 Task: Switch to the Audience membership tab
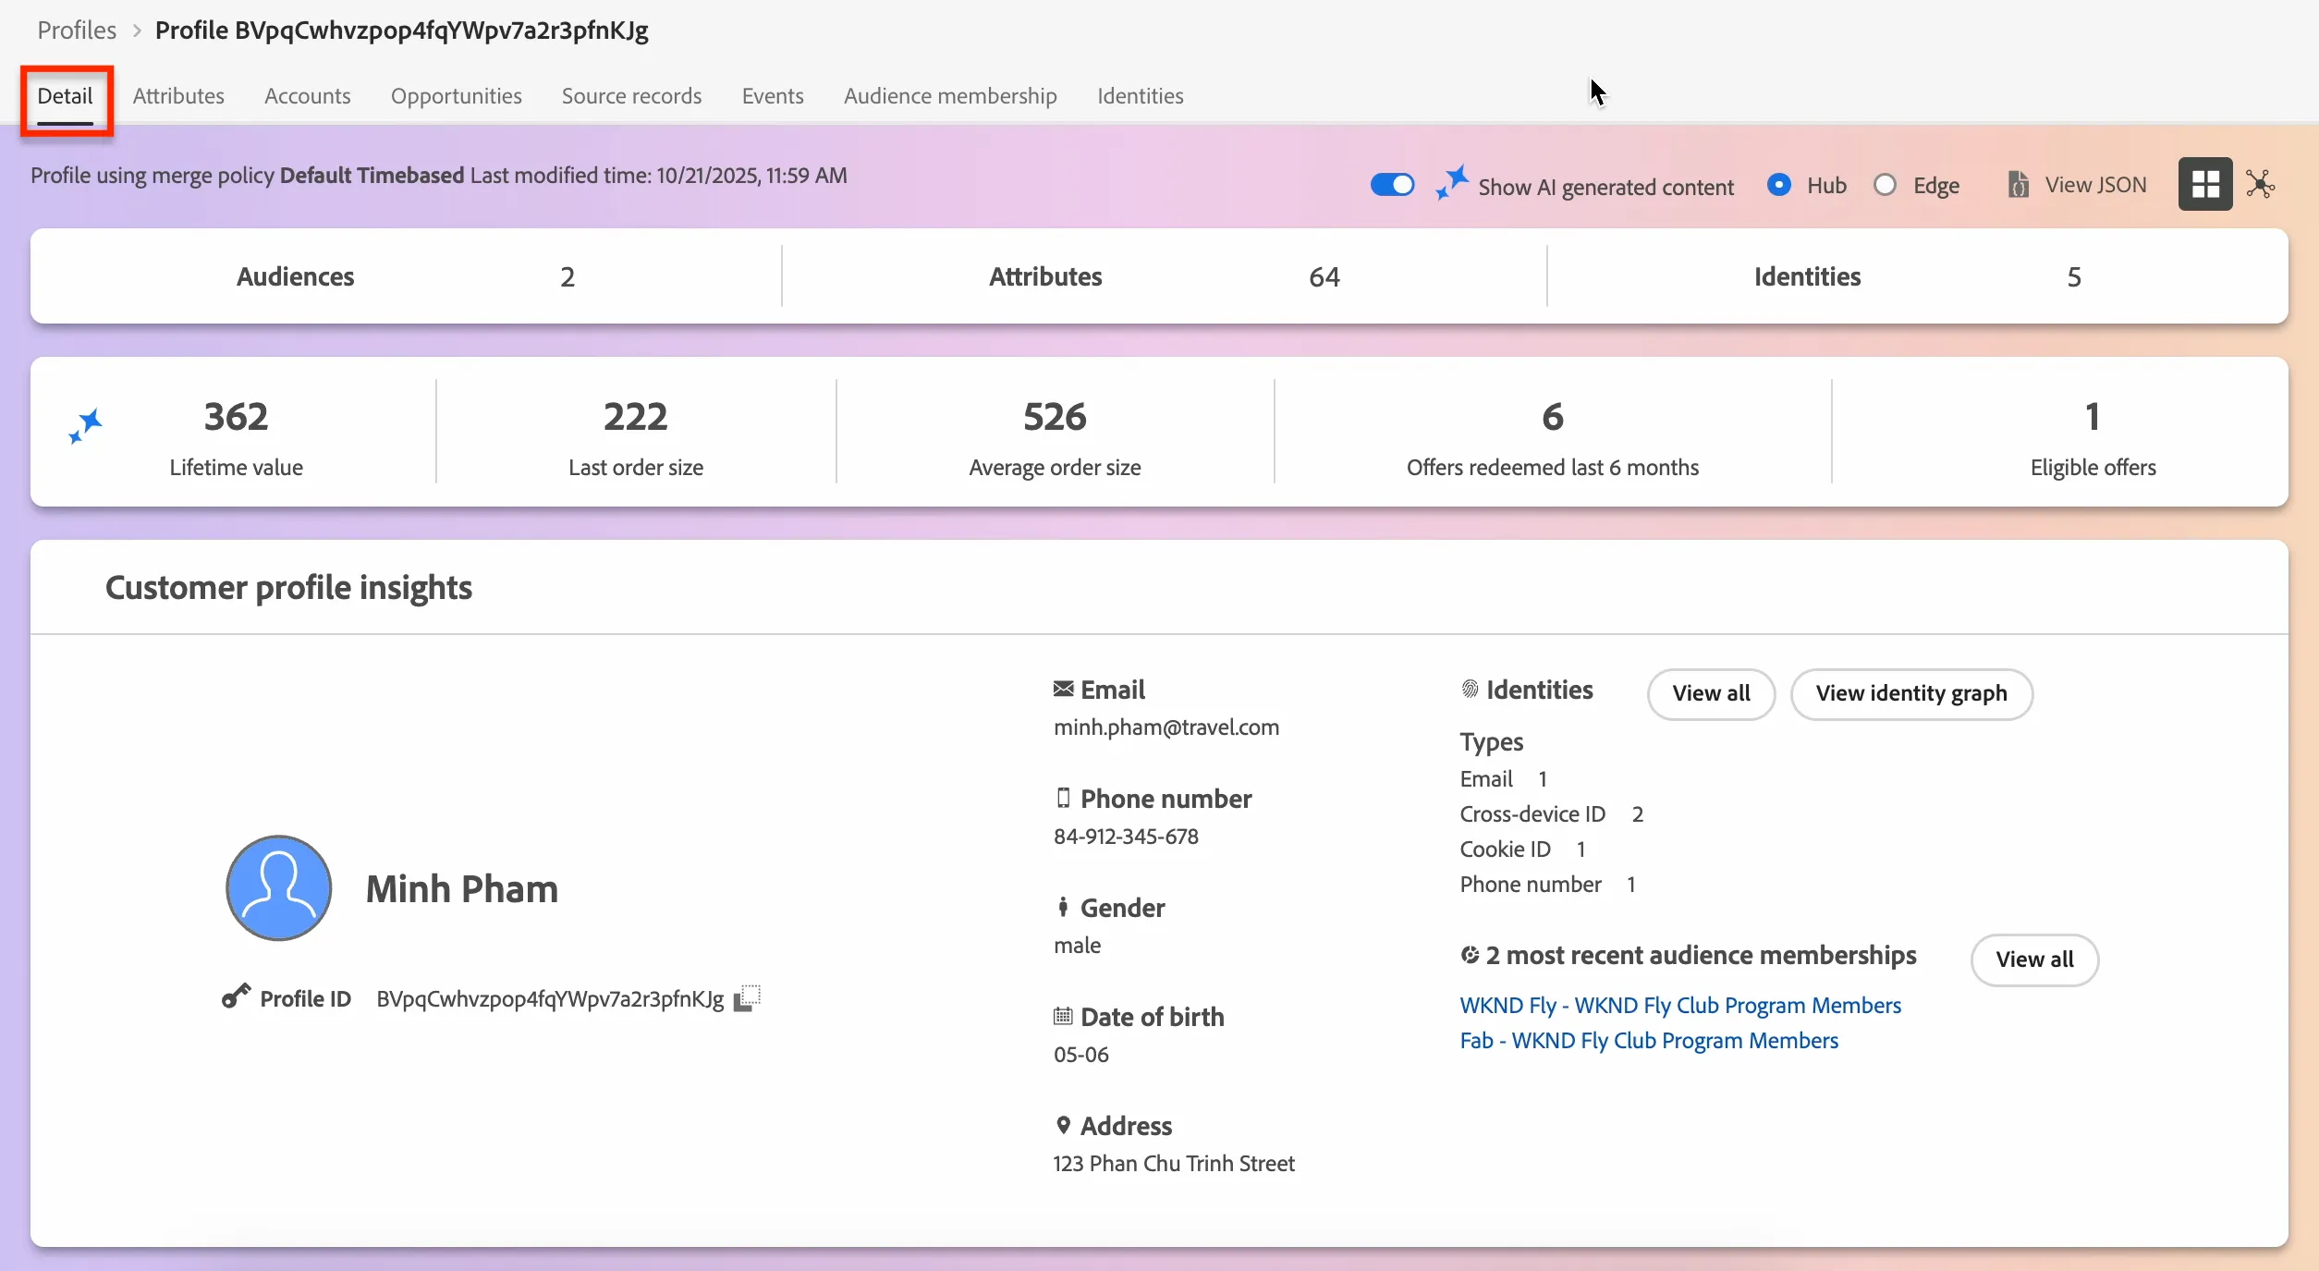[950, 96]
